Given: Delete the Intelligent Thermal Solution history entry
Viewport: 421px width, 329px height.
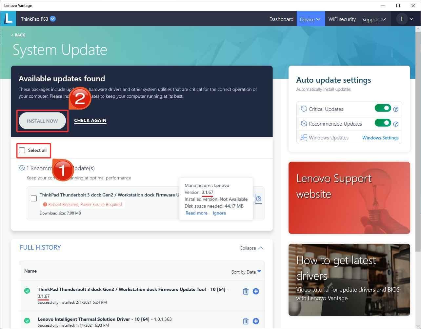Looking at the screenshot, I should (x=246, y=321).
